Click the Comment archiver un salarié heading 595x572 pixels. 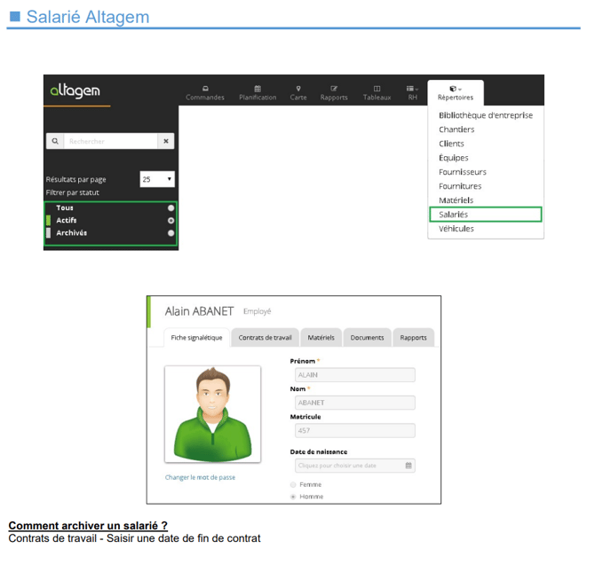pos(88,526)
